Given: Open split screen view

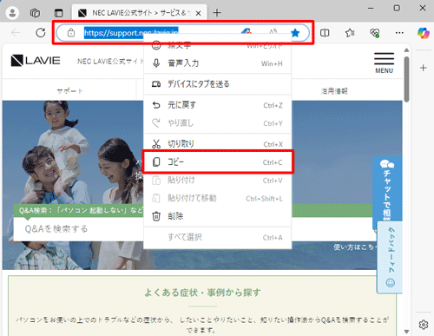Looking at the screenshot, I should (325, 33).
